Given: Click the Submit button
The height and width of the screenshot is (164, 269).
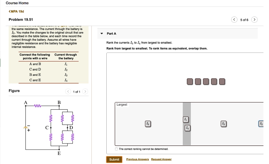Looking at the screenshot, I should click(114, 159).
